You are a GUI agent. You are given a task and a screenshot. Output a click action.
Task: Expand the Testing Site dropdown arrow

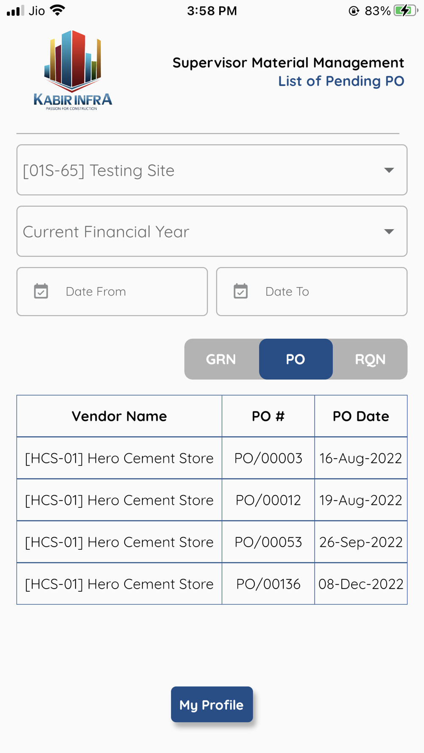click(389, 170)
